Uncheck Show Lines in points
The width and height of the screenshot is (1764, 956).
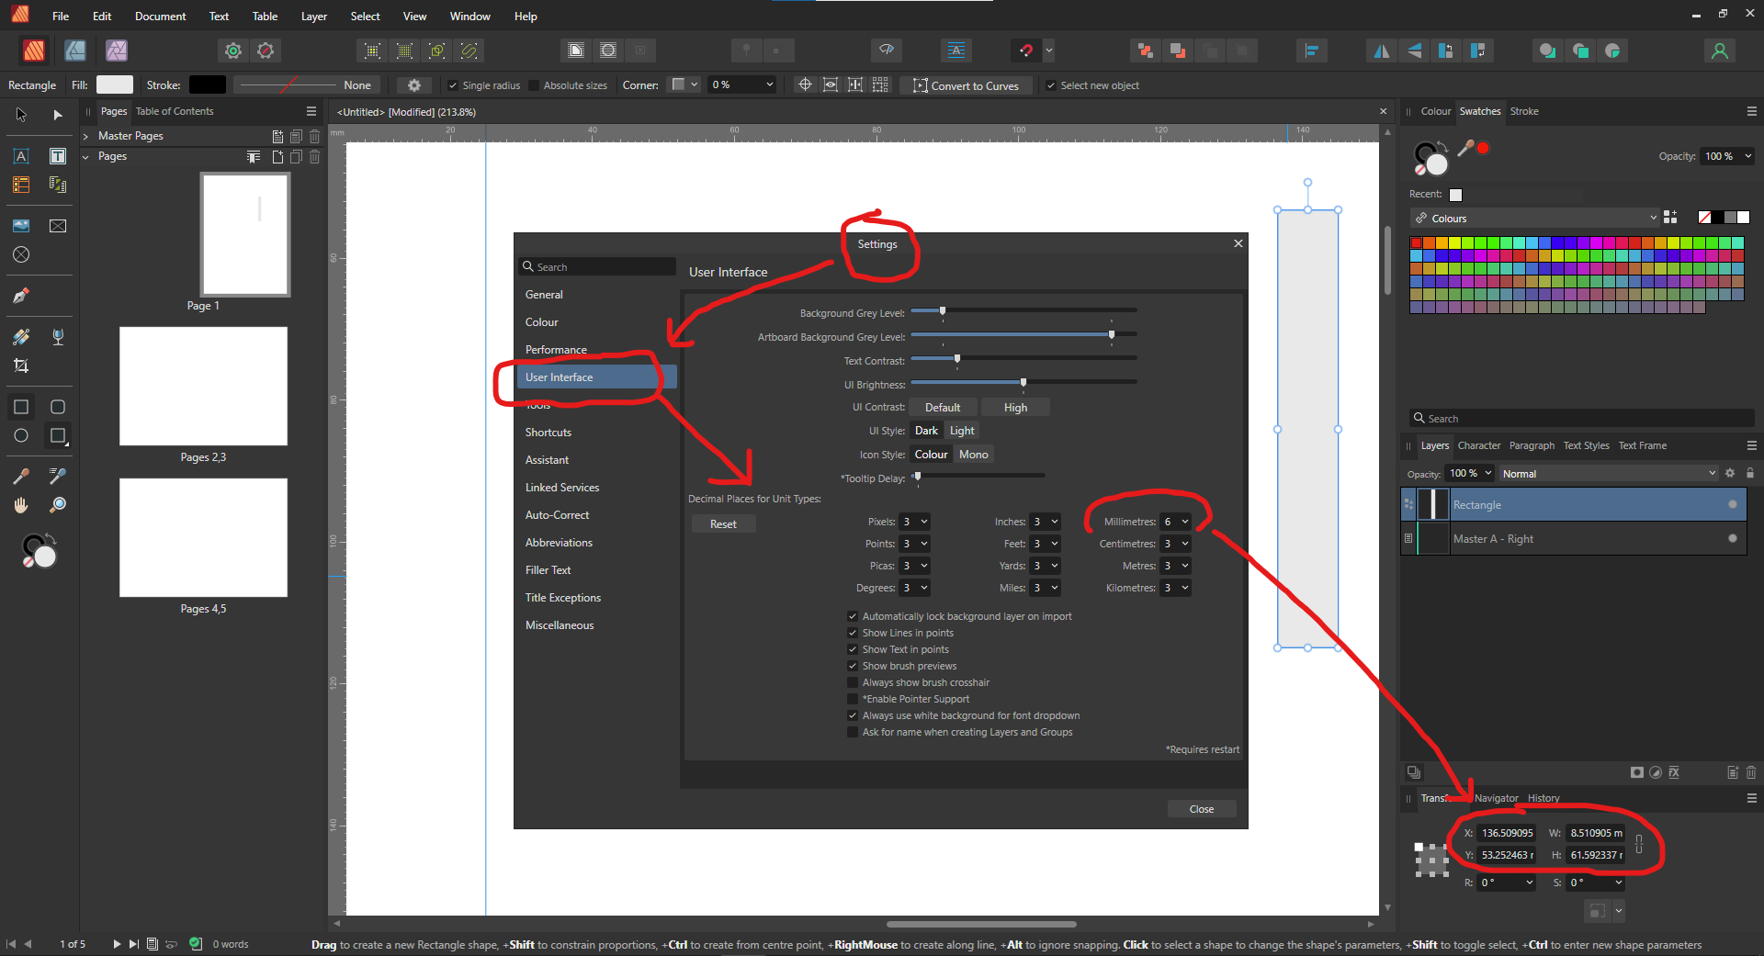pyautogui.click(x=853, y=633)
